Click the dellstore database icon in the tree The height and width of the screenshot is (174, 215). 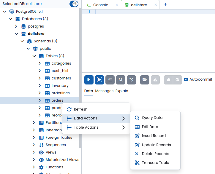[x=23, y=34]
